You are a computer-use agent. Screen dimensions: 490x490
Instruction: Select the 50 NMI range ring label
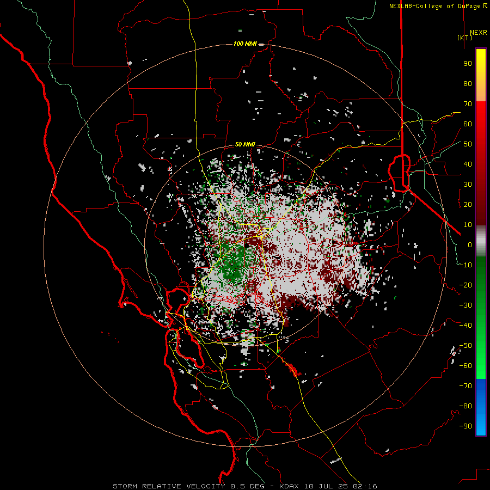[245, 144]
